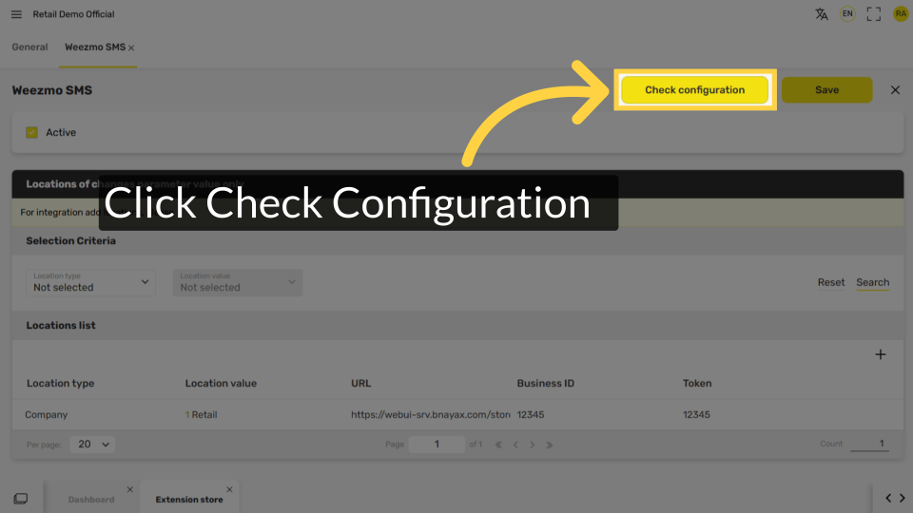Click the EN language selector
913x513 pixels.
pyautogui.click(x=847, y=14)
